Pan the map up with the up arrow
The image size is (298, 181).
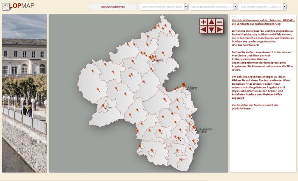tap(212, 22)
